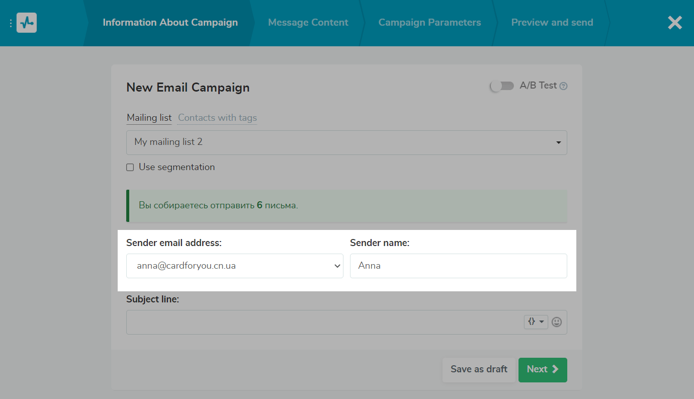Screen dimensions: 694x399
Task: Open the Sender email address dropdown
Action: (234, 266)
